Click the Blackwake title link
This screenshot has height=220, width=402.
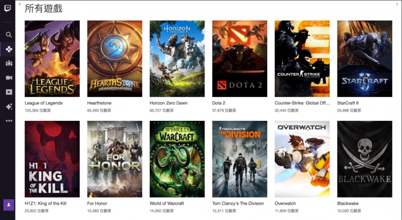click(x=348, y=203)
